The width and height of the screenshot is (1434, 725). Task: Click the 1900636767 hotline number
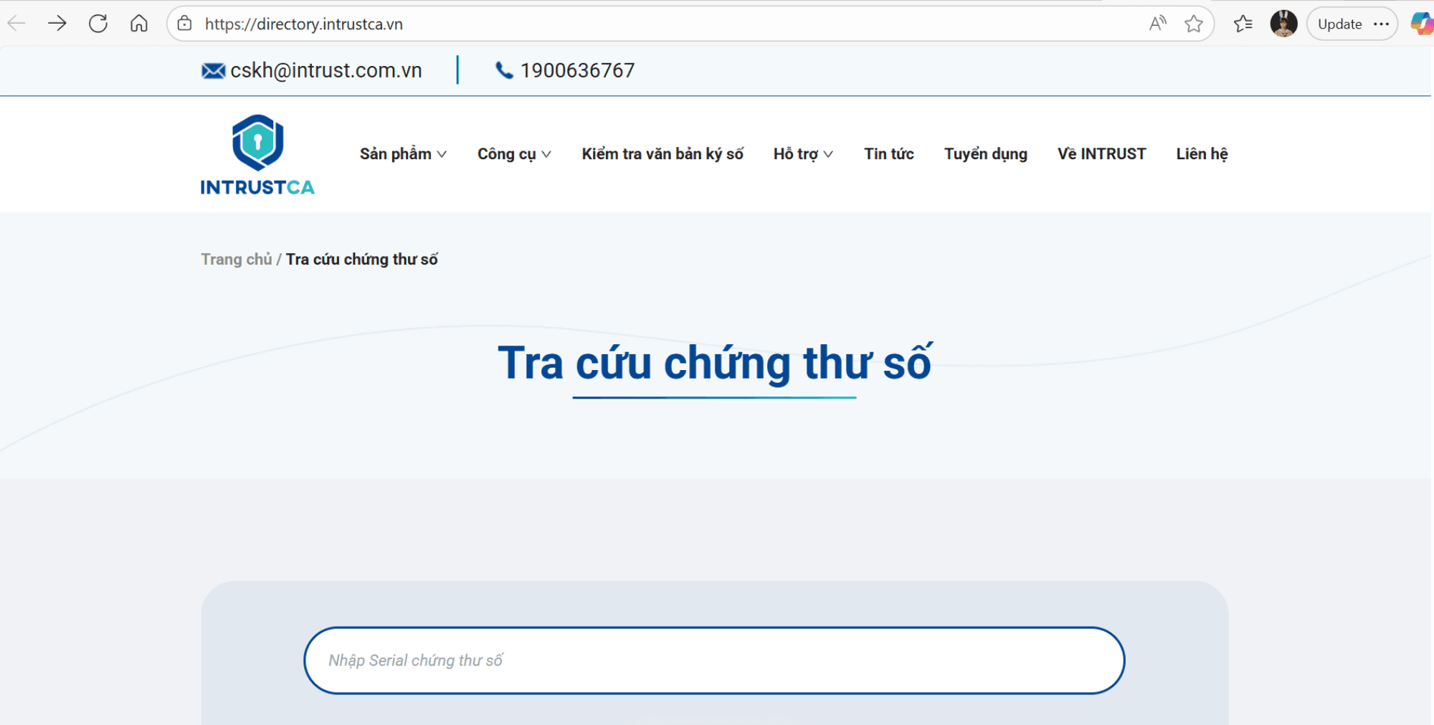point(577,70)
